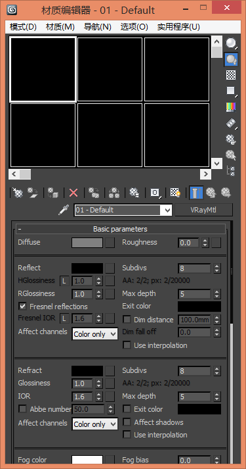
Task: Open Reflect Affect channels Color only dropdown
Action: click(95, 334)
